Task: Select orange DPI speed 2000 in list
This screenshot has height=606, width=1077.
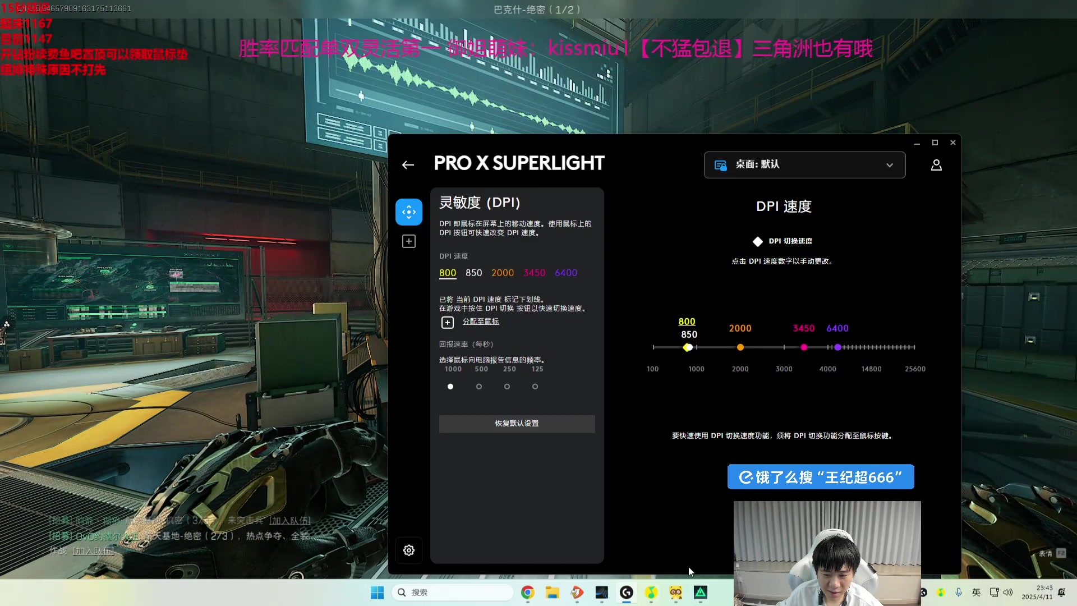Action: pyautogui.click(x=503, y=273)
